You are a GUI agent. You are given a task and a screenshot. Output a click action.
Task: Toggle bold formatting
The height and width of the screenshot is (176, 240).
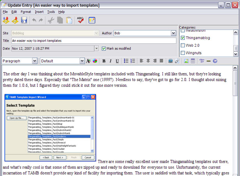point(104,61)
